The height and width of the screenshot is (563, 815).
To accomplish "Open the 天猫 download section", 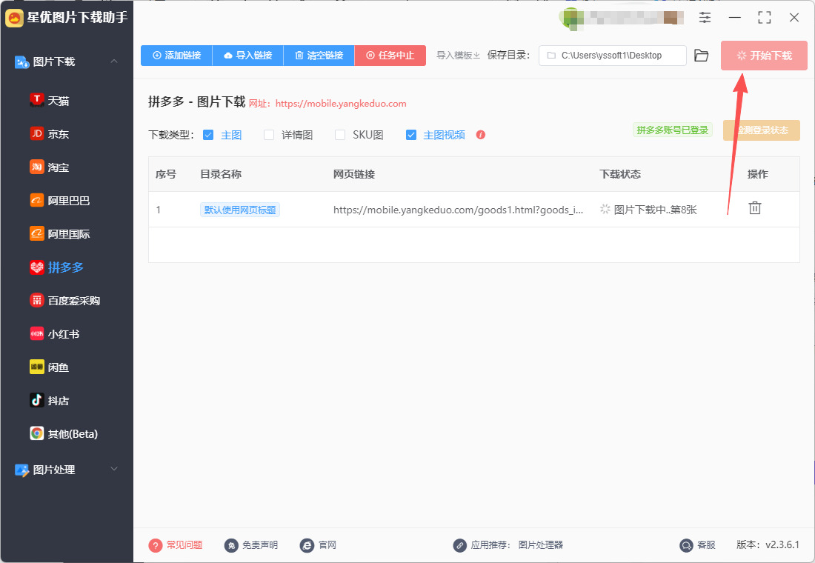I will (59, 101).
